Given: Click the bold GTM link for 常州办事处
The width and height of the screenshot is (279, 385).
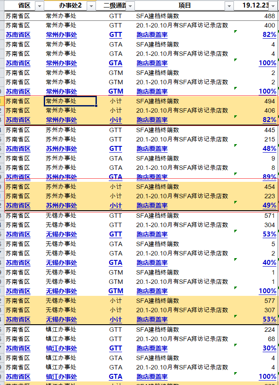Looking at the screenshot, I should [116, 91].
